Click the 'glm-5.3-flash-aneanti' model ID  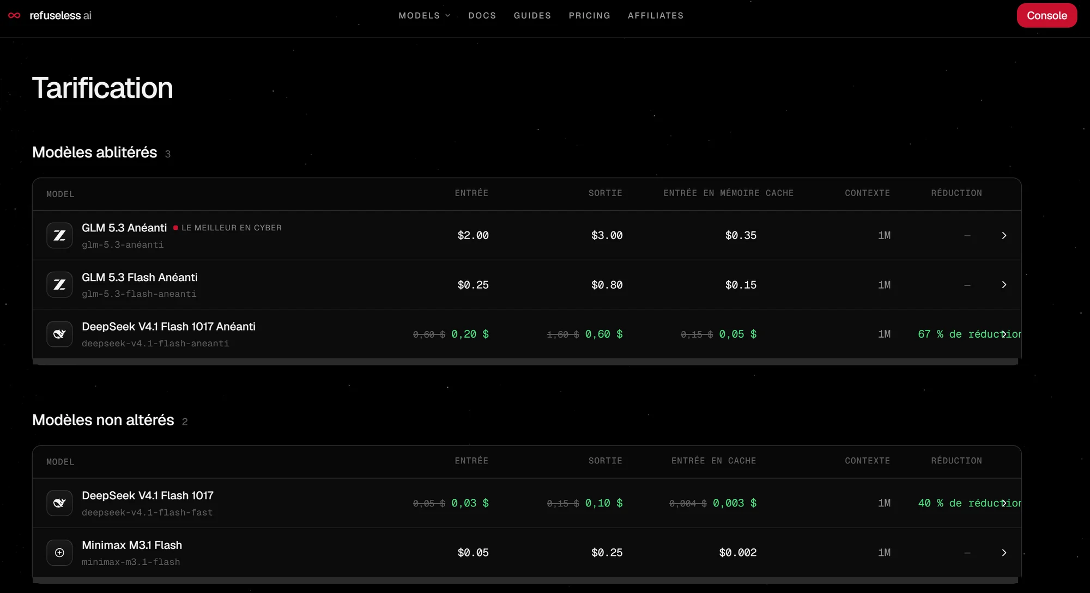(139, 294)
